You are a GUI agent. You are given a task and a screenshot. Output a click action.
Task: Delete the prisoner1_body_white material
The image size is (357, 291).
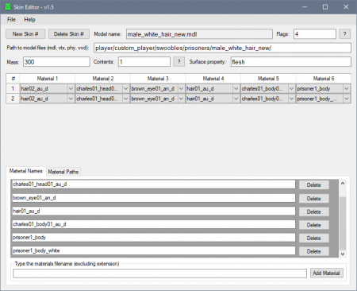click(x=314, y=251)
